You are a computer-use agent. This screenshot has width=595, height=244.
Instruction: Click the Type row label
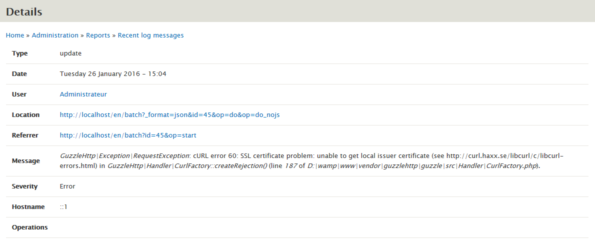20,53
